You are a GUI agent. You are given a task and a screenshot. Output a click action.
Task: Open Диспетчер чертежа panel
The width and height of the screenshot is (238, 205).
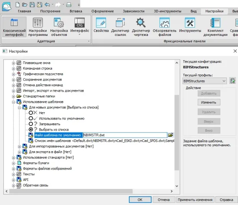point(141,27)
